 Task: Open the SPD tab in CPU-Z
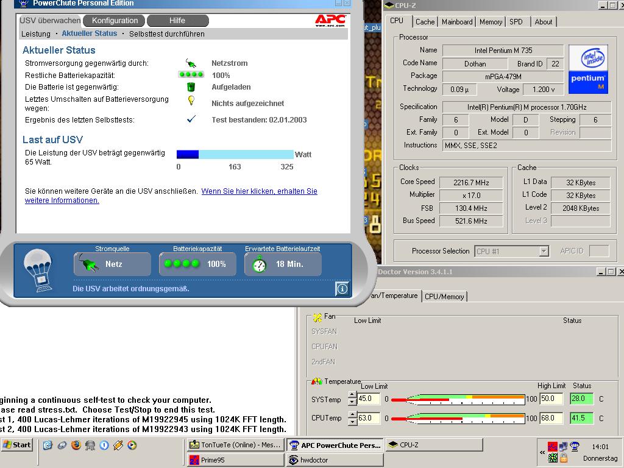click(516, 22)
